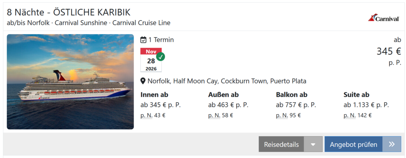Click the Carnival cruise line logo
Viewport: 406px width, 158px height.
coord(383,18)
